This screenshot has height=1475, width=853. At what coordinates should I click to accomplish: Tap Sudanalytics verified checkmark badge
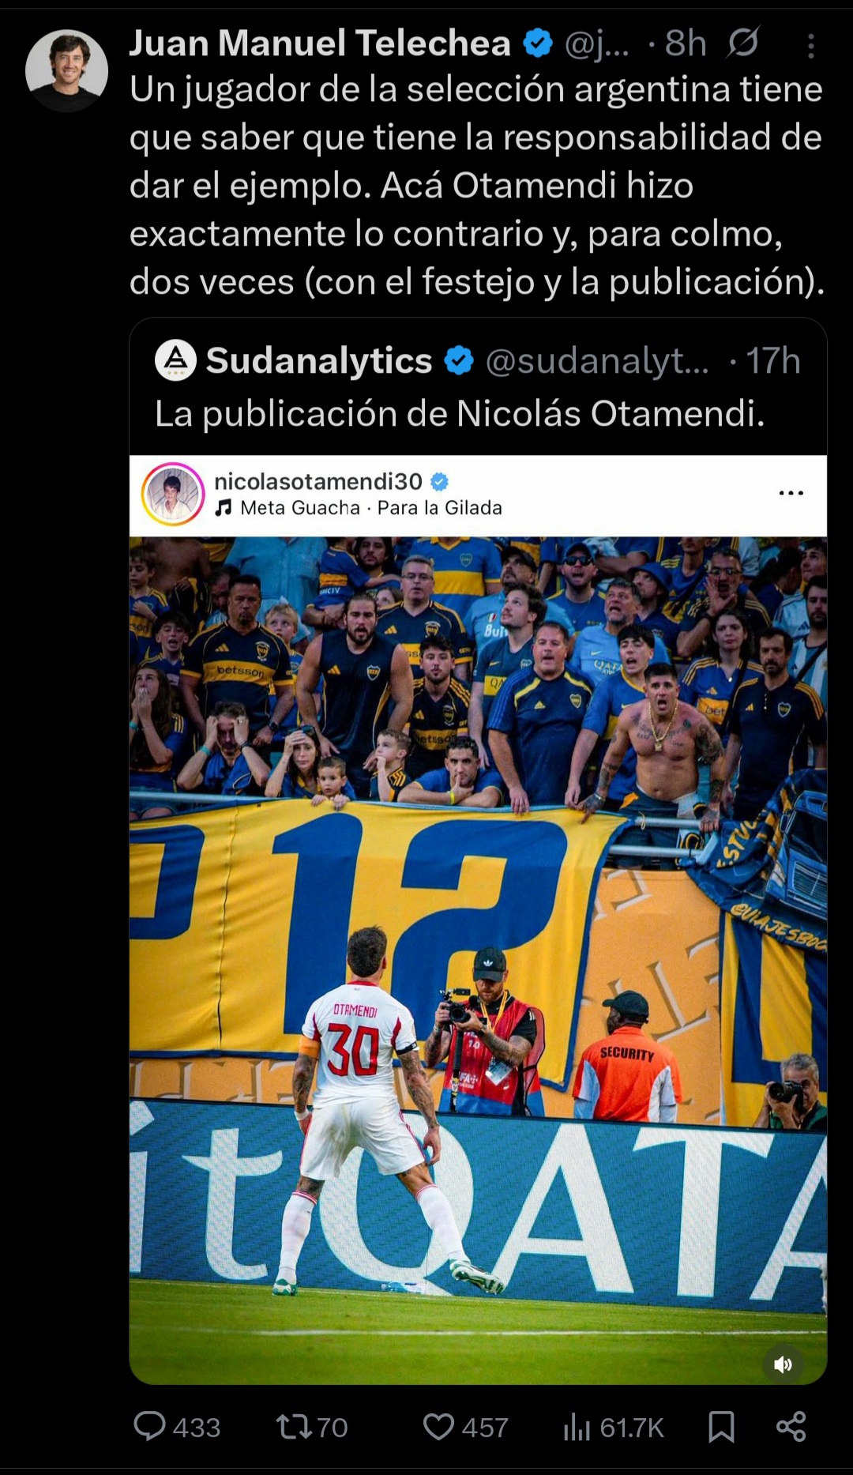458,360
